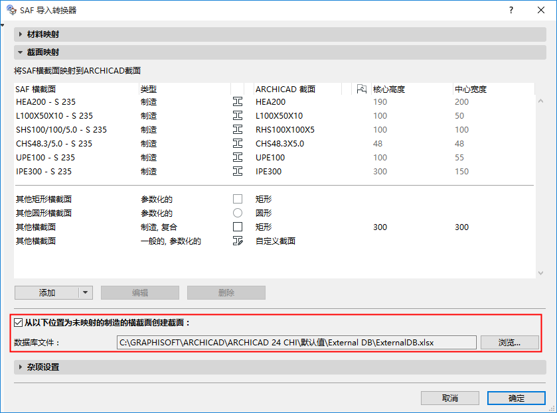The height and width of the screenshot is (413, 557).
Task: Select the L100X50X10 - S 235 row
Action: tap(274, 115)
